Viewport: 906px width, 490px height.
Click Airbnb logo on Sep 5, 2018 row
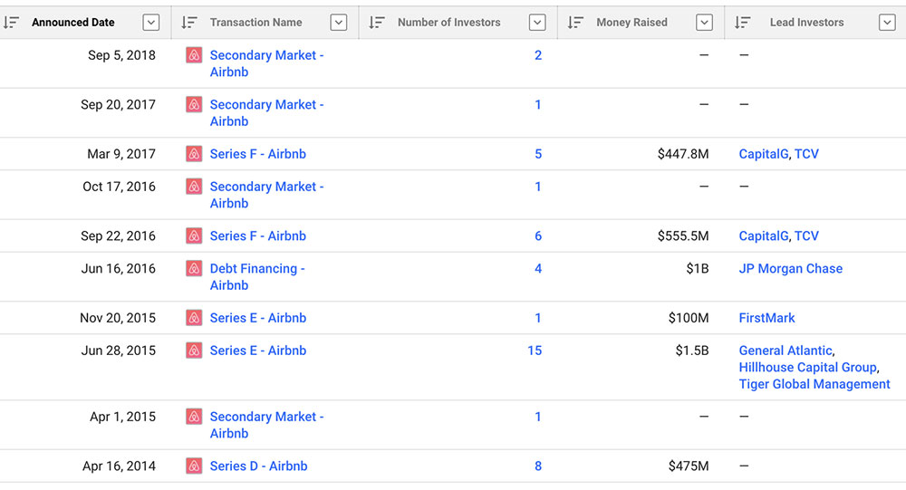[194, 55]
